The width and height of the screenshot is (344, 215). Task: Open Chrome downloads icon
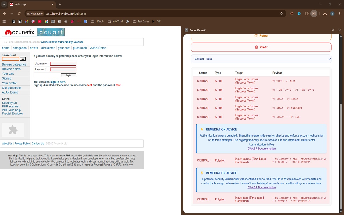(x=325, y=13)
